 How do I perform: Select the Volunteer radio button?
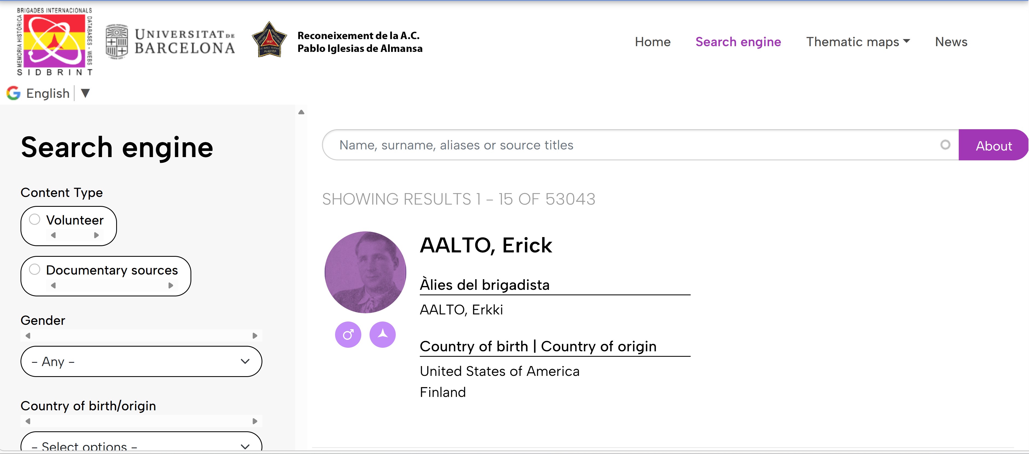(x=35, y=220)
